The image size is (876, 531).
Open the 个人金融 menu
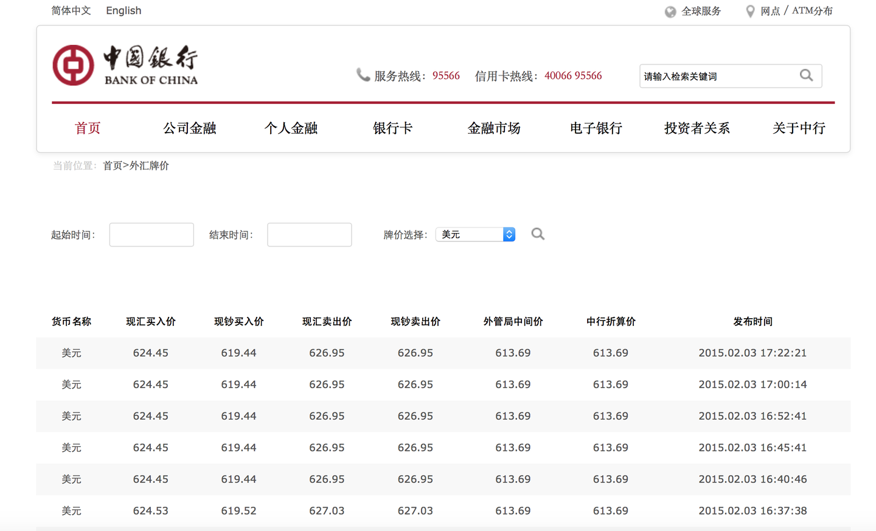click(291, 128)
